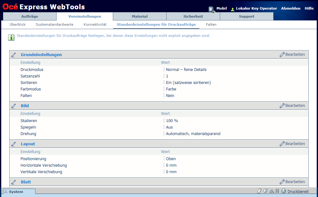The height and width of the screenshot is (197, 318).
Task: Select the Druckmodus value Normal – feine Details
Action: coord(186,70)
